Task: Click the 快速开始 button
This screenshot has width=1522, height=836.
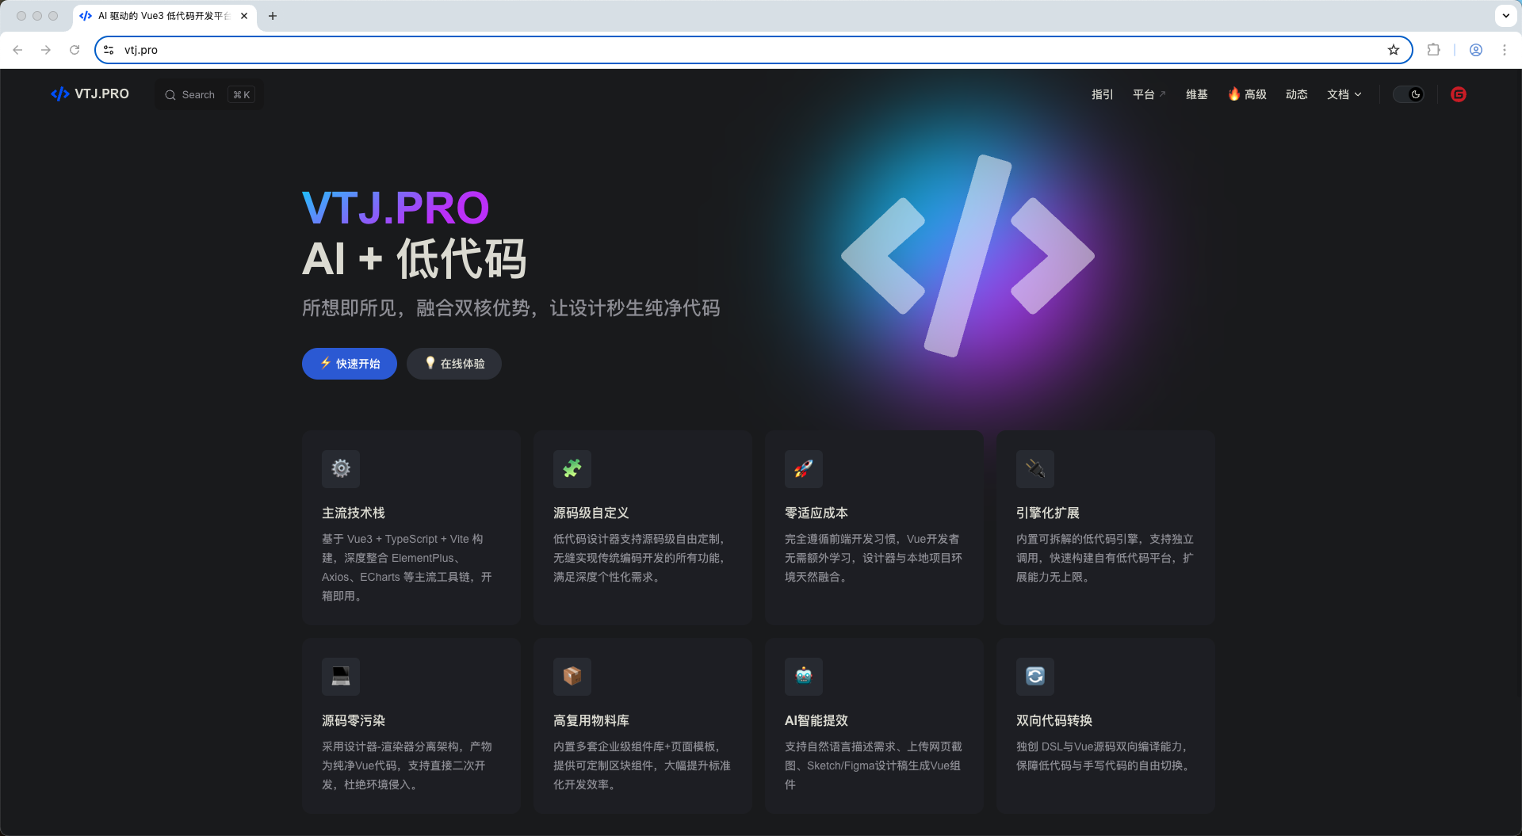Action: [x=349, y=363]
